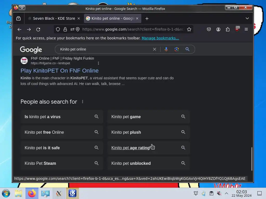Viewport: 266px width, 199px height.
Task: Close the Seven Black - KDE Store tab
Action: coord(79,18)
